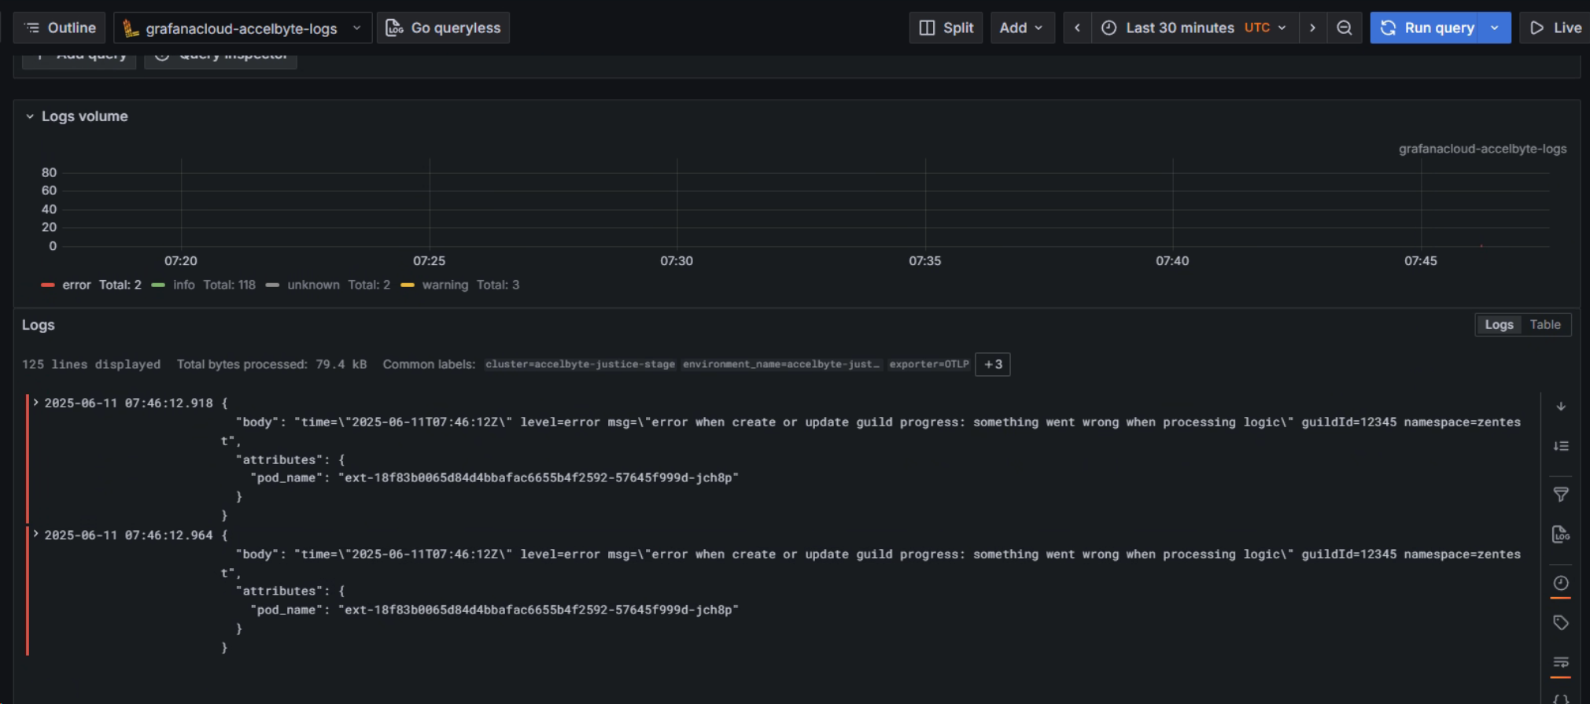Click the clock icon in the time picker
Screen dimensions: 1590x704
pos(1109,28)
